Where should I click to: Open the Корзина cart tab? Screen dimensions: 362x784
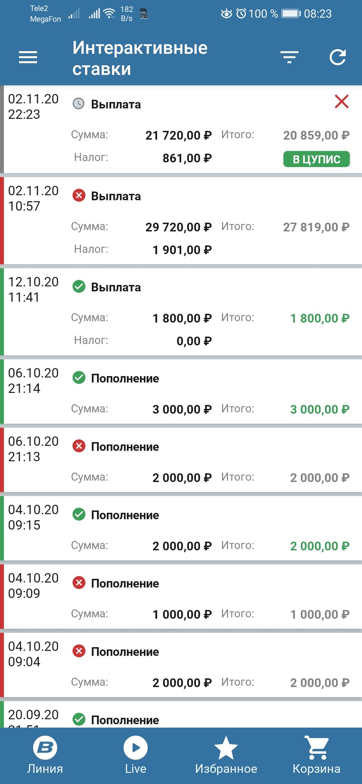[x=316, y=755]
